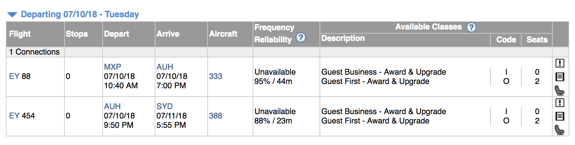Screen dimensions: 575x145
Task: Open aircraft type 333 link
Action: 216,76
